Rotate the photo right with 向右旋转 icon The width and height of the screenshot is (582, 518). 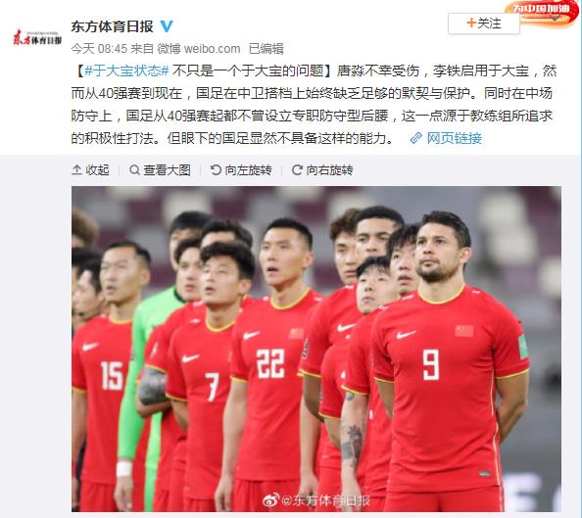point(297,170)
